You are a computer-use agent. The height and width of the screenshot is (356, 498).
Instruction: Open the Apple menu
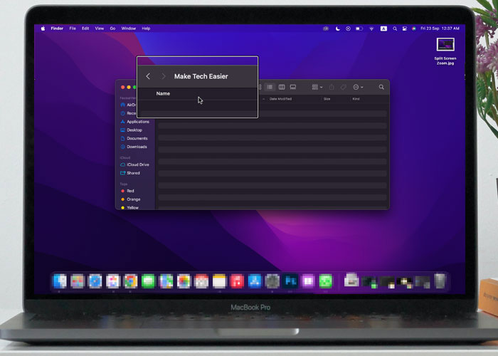pyautogui.click(x=43, y=28)
